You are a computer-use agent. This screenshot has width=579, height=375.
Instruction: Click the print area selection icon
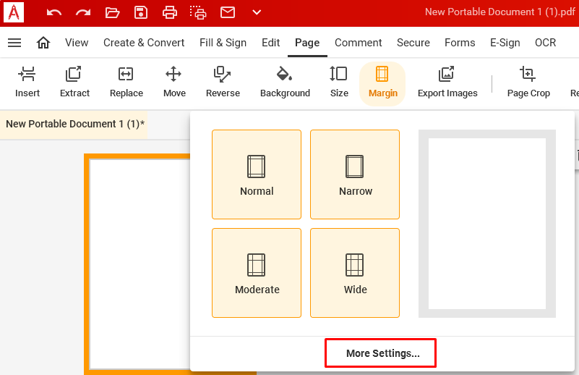pos(198,12)
